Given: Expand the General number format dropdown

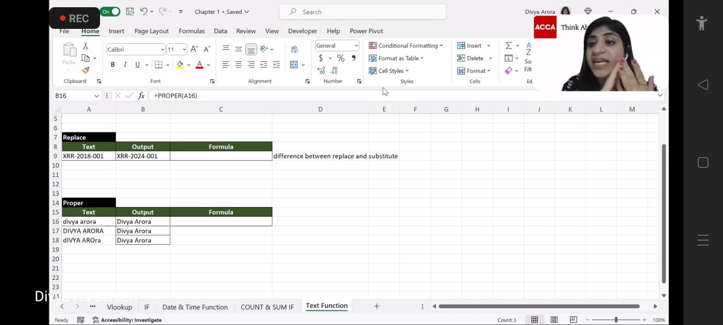Looking at the screenshot, I should [x=356, y=46].
